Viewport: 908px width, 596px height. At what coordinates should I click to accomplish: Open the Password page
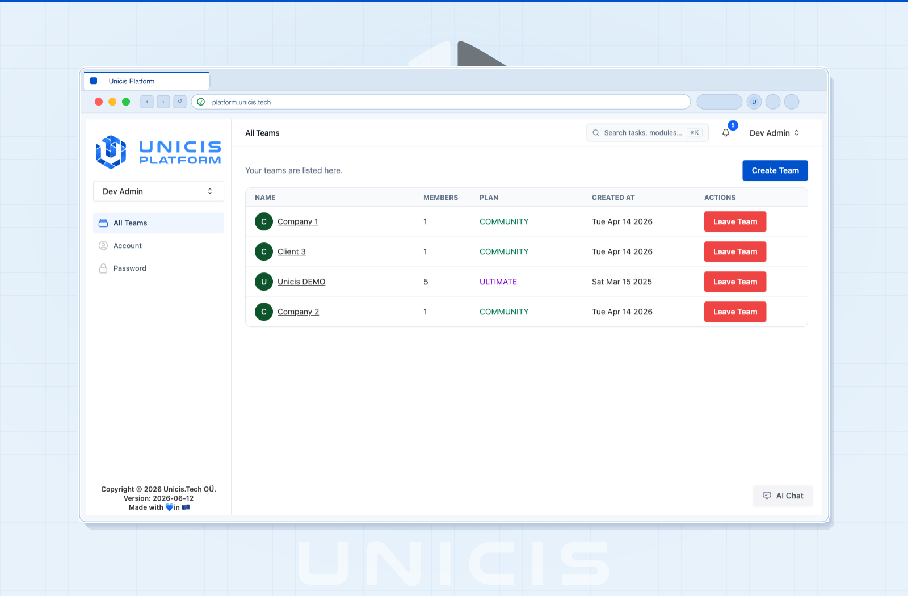coord(158,268)
